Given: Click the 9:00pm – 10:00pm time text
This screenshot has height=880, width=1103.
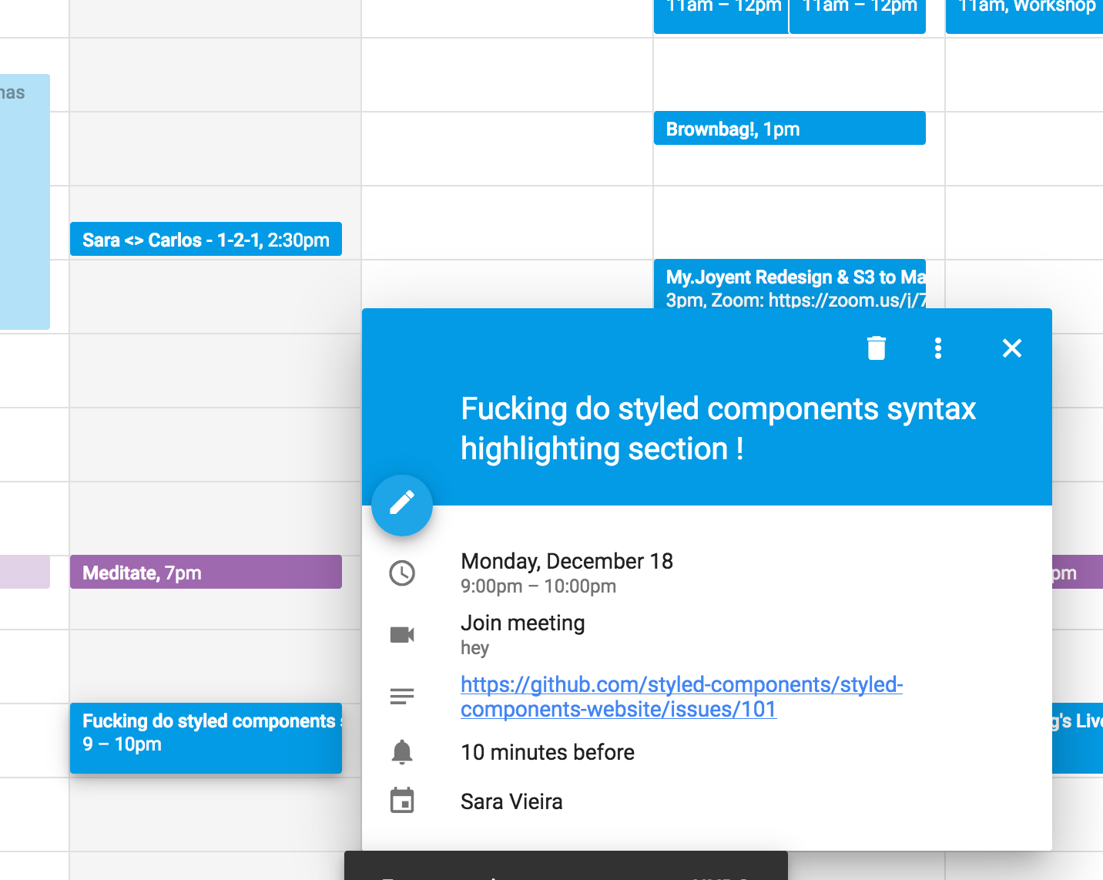Looking at the screenshot, I should pyautogui.click(x=538, y=586).
